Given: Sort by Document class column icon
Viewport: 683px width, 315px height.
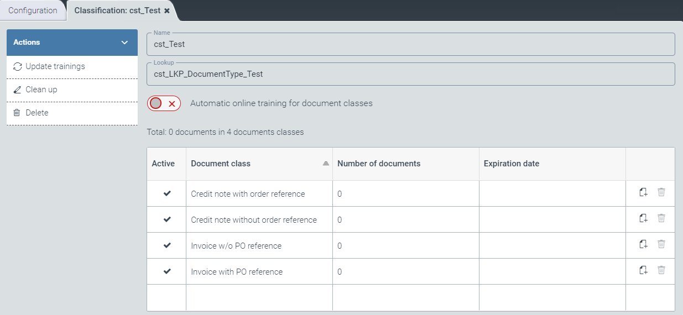Looking at the screenshot, I should 326,164.
